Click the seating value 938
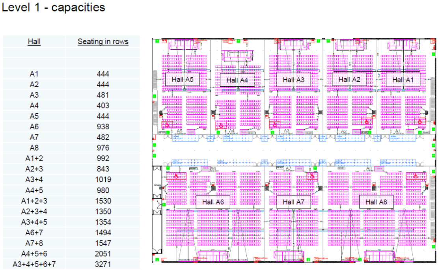440x270 pixels. click(x=103, y=127)
